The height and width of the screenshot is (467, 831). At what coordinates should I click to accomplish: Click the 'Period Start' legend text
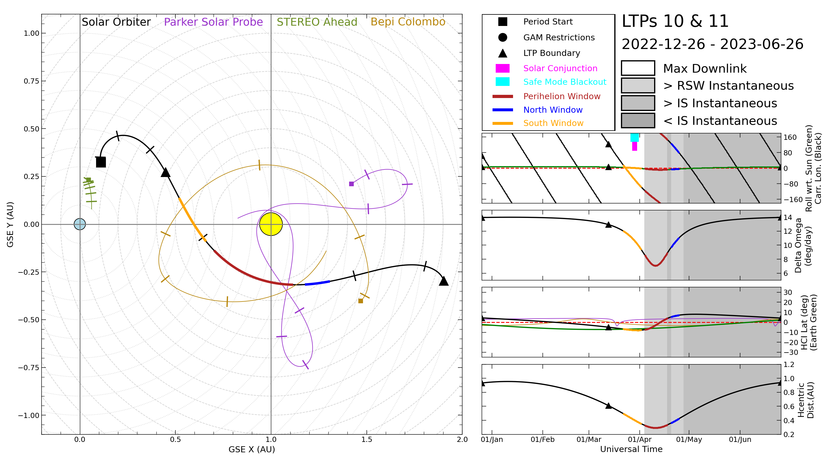coord(548,22)
